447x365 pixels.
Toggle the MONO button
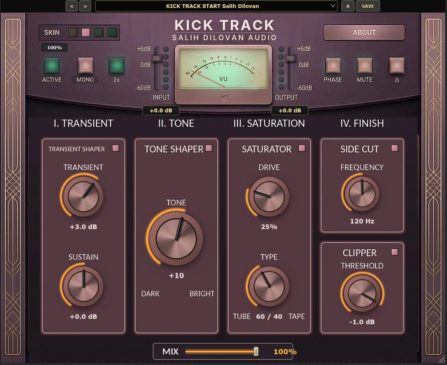tap(85, 65)
